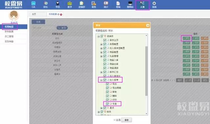Open the 系统 gear icon
Viewport: 210px width, 124px height.
click(x=154, y=5)
